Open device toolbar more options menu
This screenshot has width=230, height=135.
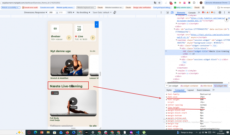point(161,13)
